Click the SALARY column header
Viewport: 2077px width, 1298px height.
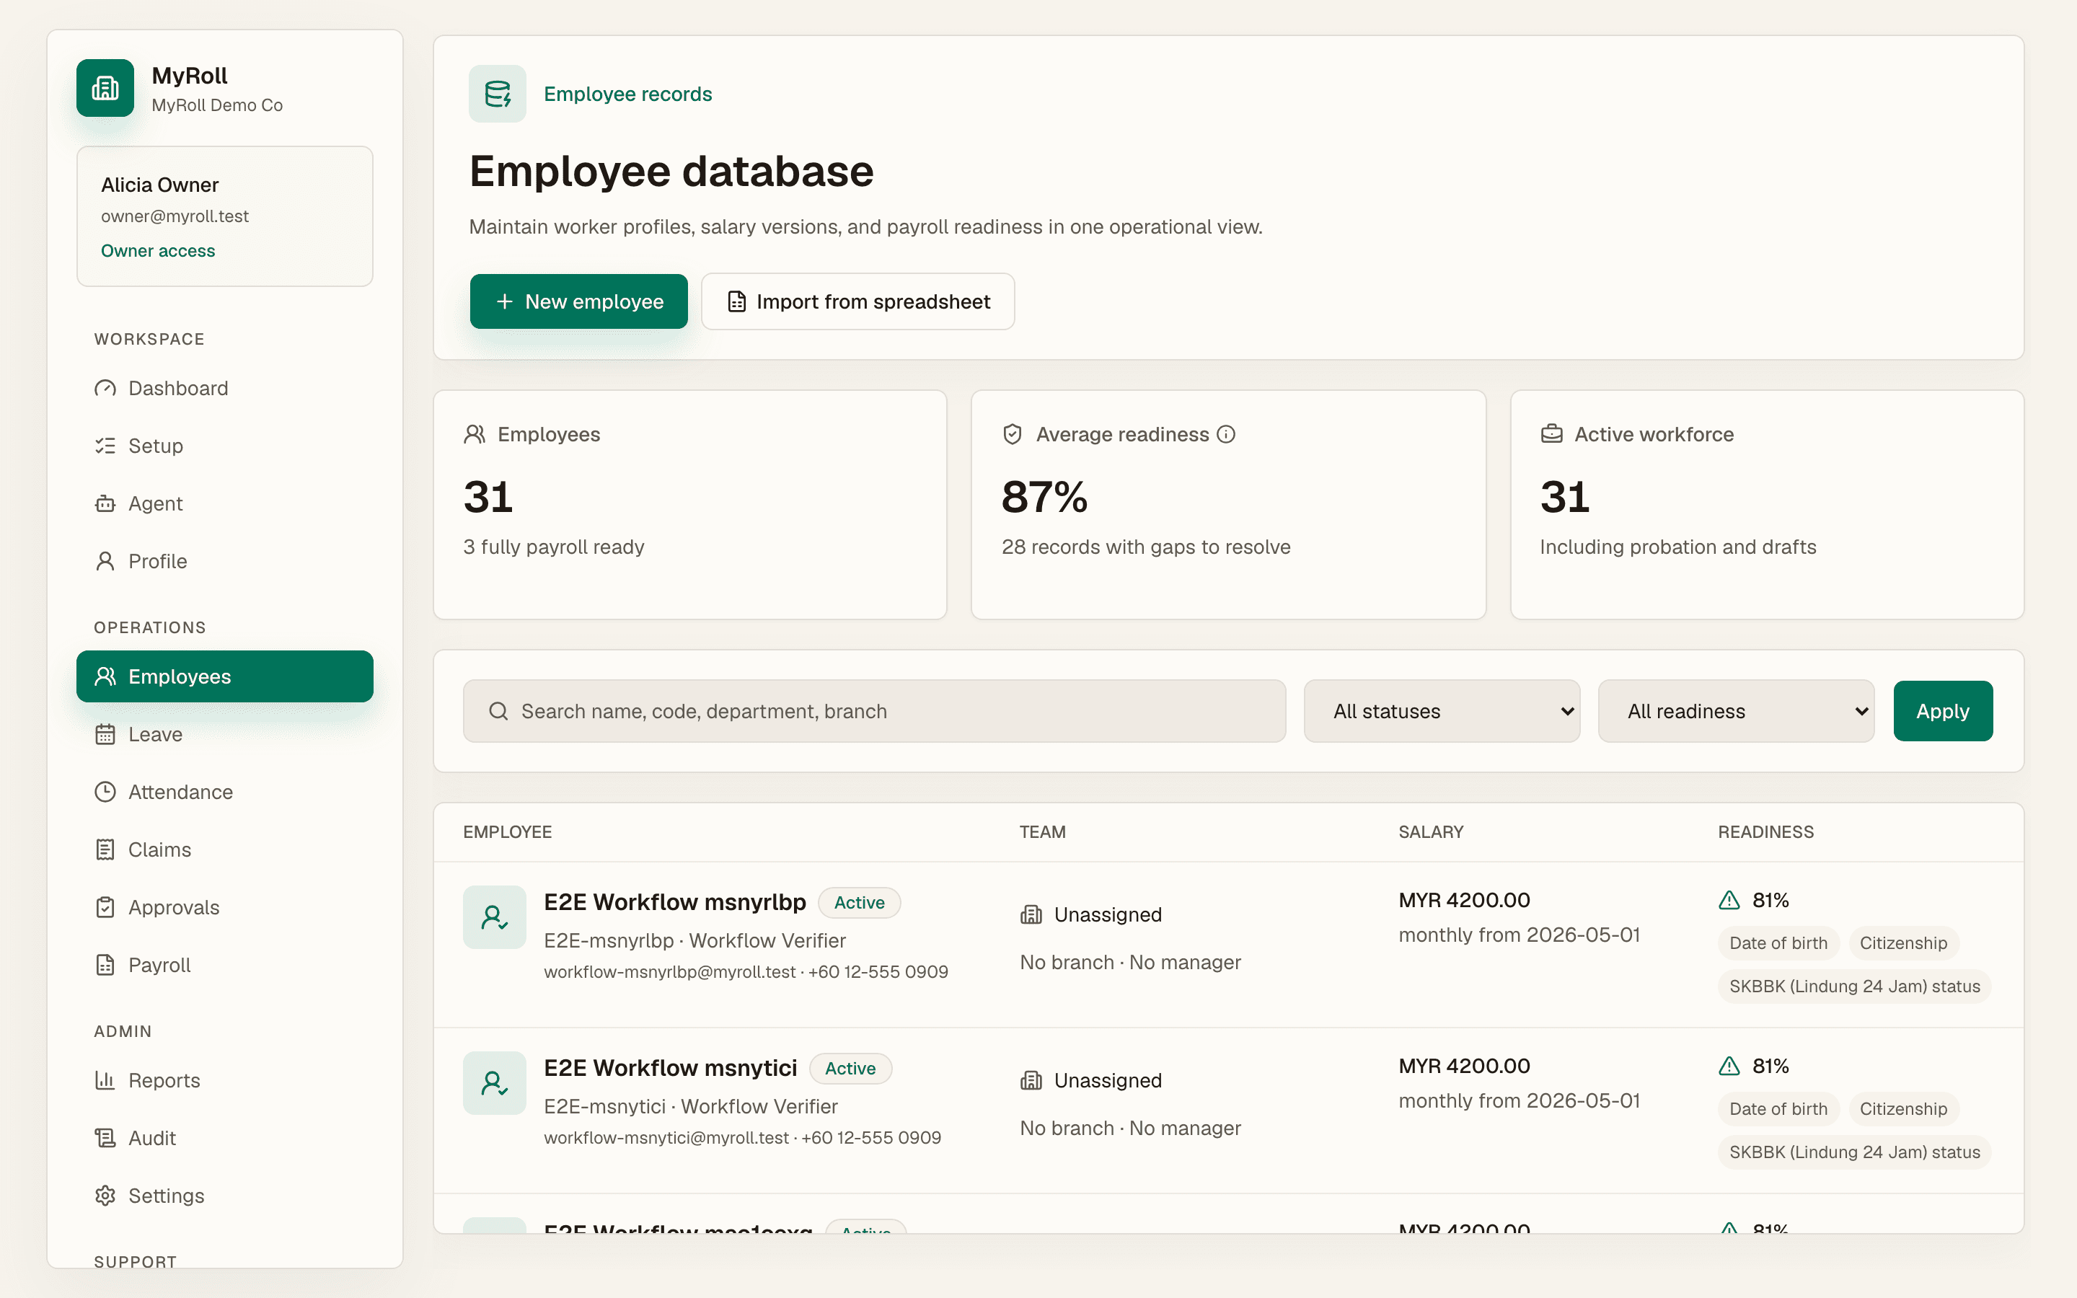1431,832
